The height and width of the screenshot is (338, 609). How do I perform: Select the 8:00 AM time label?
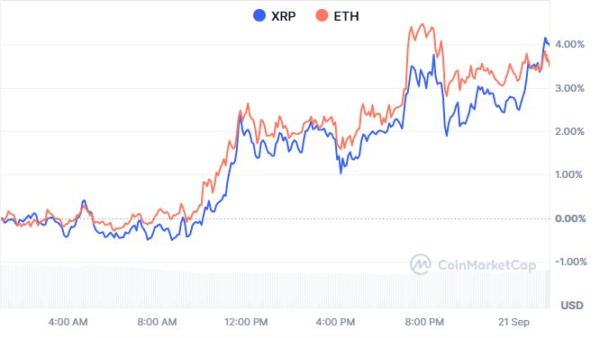pyautogui.click(x=157, y=322)
